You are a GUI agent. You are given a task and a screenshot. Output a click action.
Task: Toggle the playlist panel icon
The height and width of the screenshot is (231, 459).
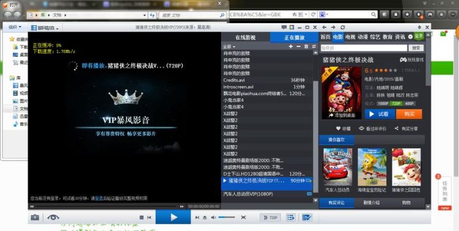[x=290, y=218]
